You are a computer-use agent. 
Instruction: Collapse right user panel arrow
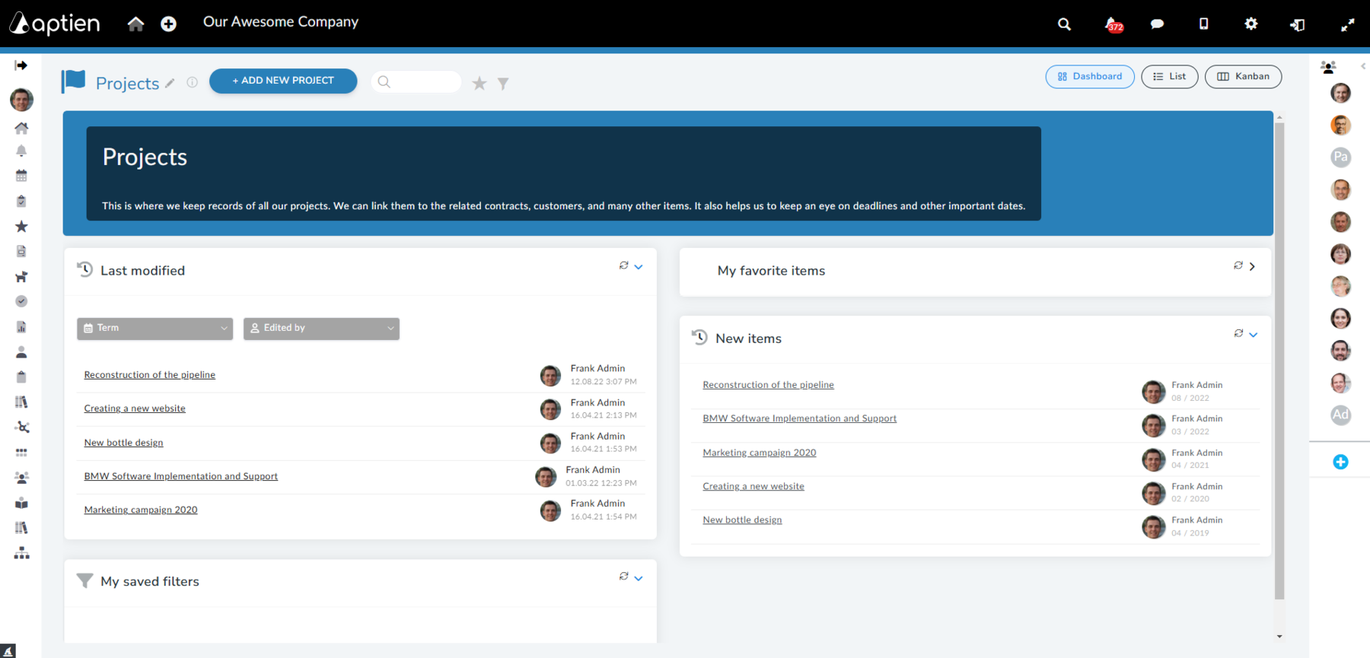point(1363,66)
